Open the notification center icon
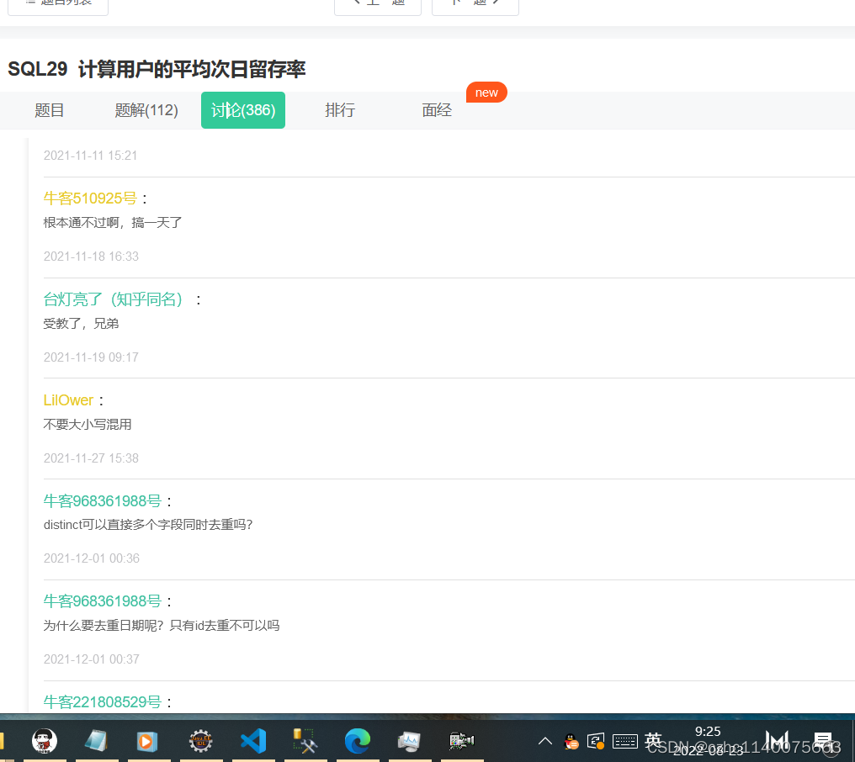This screenshot has width=855, height=762. [823, 741]
